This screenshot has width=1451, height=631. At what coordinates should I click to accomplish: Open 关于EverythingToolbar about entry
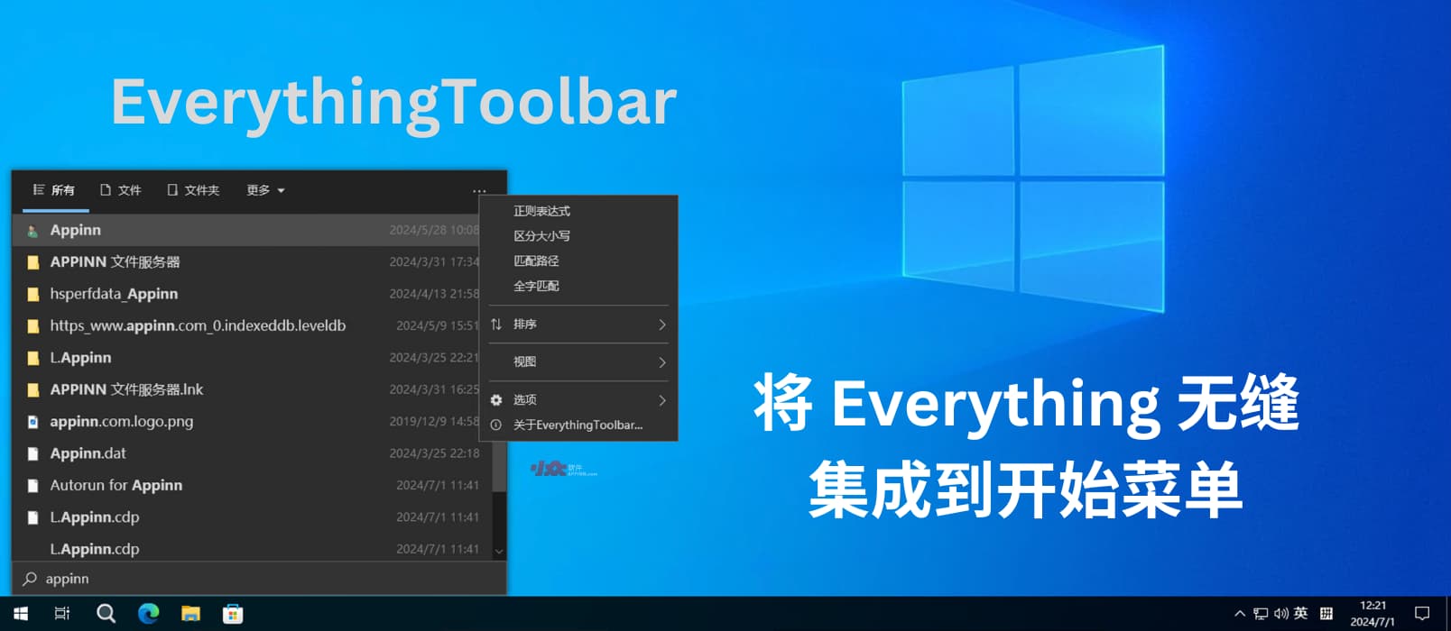[578, 425]
